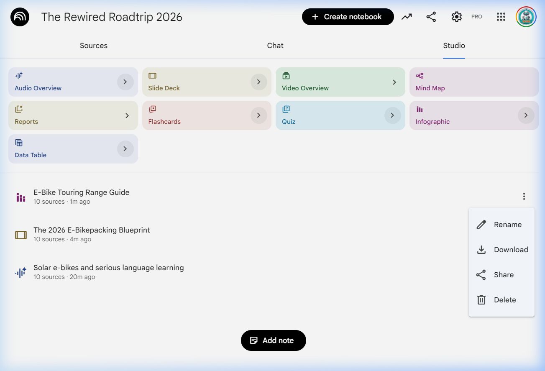The width and height of the screenshot is (545, 371).
Task: Open Solar e-bikes audio overview item
Action: [108, 271]
